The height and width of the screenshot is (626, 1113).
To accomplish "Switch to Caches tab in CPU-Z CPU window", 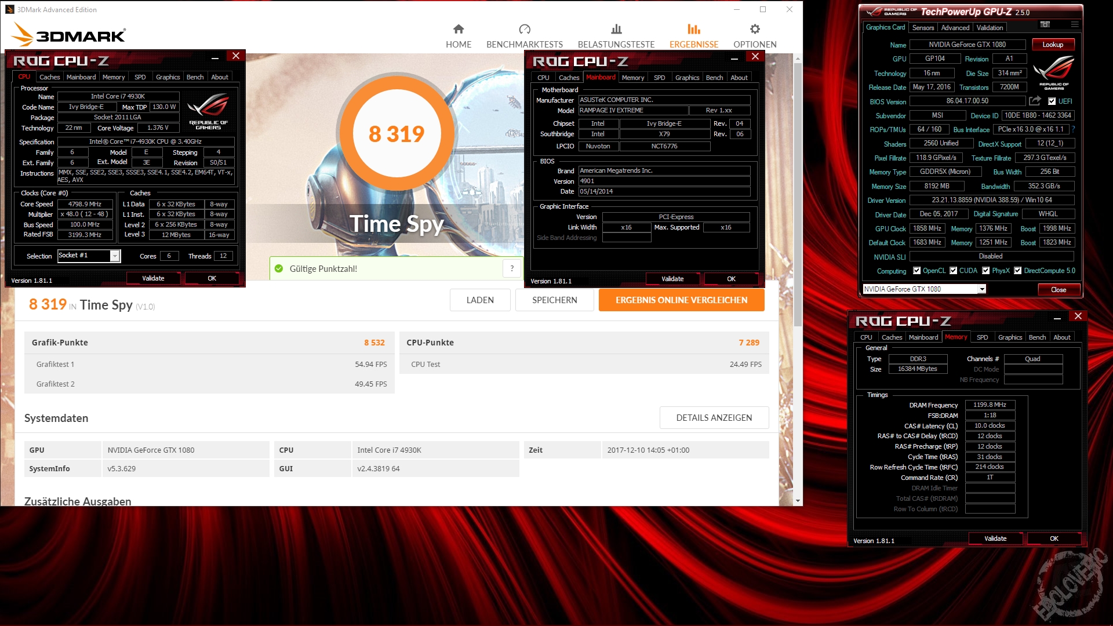I will pos(50,77).
